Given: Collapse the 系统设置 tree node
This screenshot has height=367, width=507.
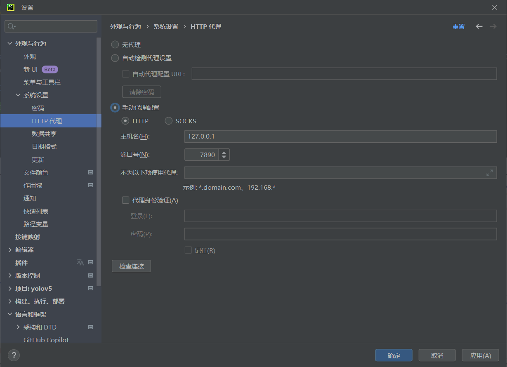Looking at the screenshot, I should click(x=18, y=95).
